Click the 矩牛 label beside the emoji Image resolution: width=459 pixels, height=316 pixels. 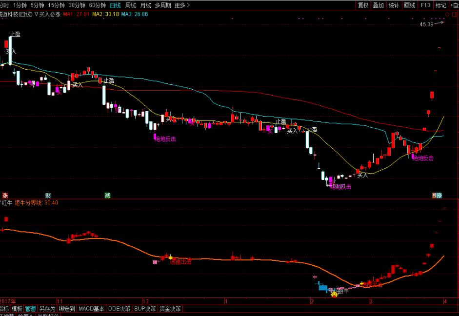pyautogui.click(x=343, y=291)
